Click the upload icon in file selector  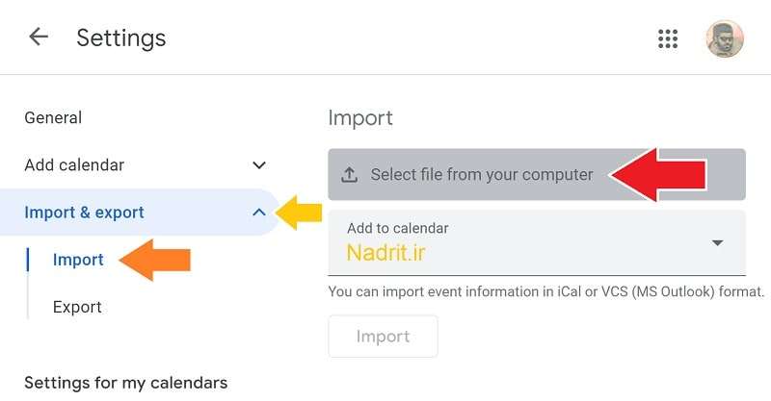click(349, 175)
